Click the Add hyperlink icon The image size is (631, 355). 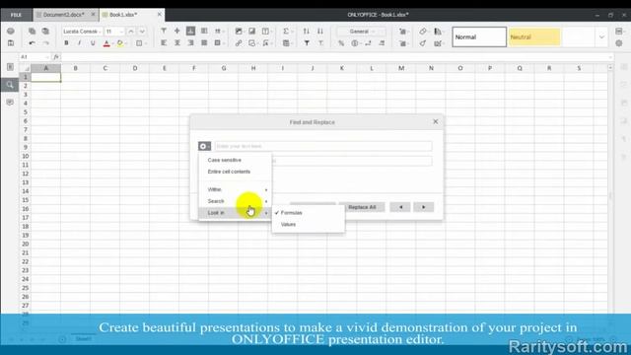pyautogui.click(x=239, y=42)
